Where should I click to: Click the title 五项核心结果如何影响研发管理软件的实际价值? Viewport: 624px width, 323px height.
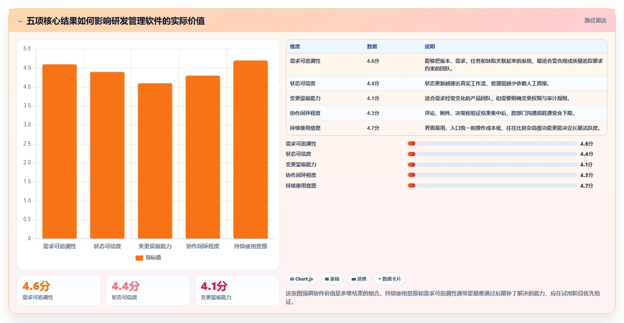tap(116, 21)
